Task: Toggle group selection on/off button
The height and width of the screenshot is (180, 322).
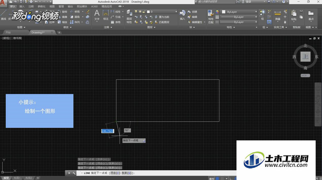Action: [269, 22]
